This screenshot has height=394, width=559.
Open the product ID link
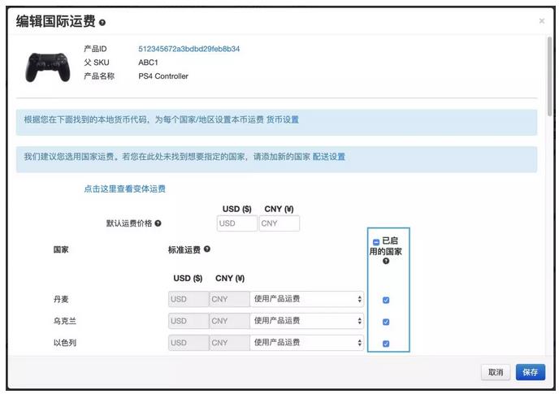[x=188, y=49]
